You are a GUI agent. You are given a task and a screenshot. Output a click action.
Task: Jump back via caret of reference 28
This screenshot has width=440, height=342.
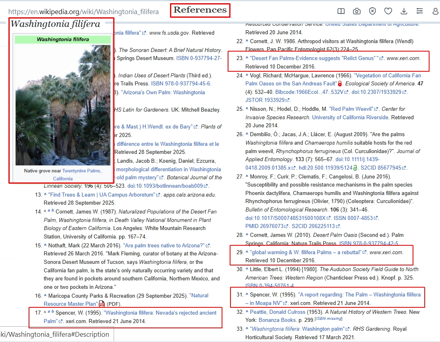[x=247, y=234]
